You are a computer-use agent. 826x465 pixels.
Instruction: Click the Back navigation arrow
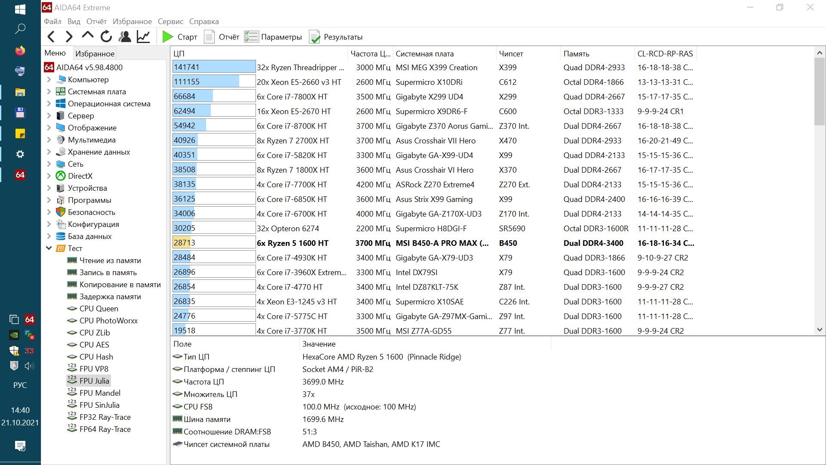[x=51, y=37]
